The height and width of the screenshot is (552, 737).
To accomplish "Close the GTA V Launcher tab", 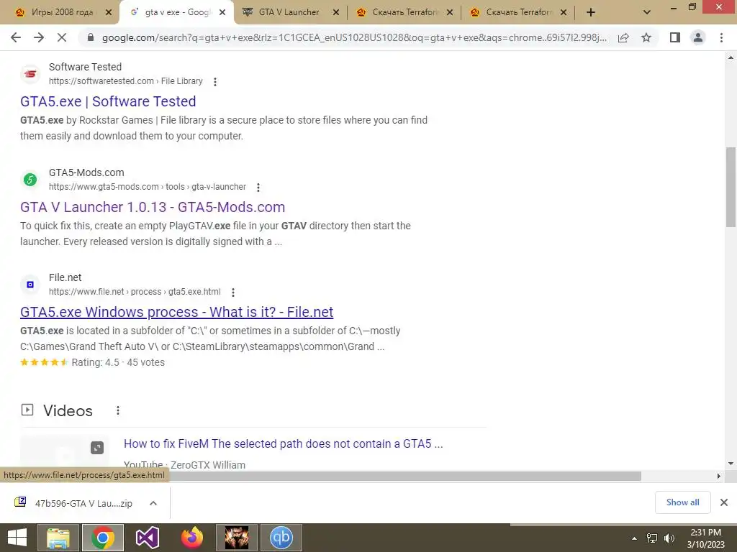I will 336,13.
